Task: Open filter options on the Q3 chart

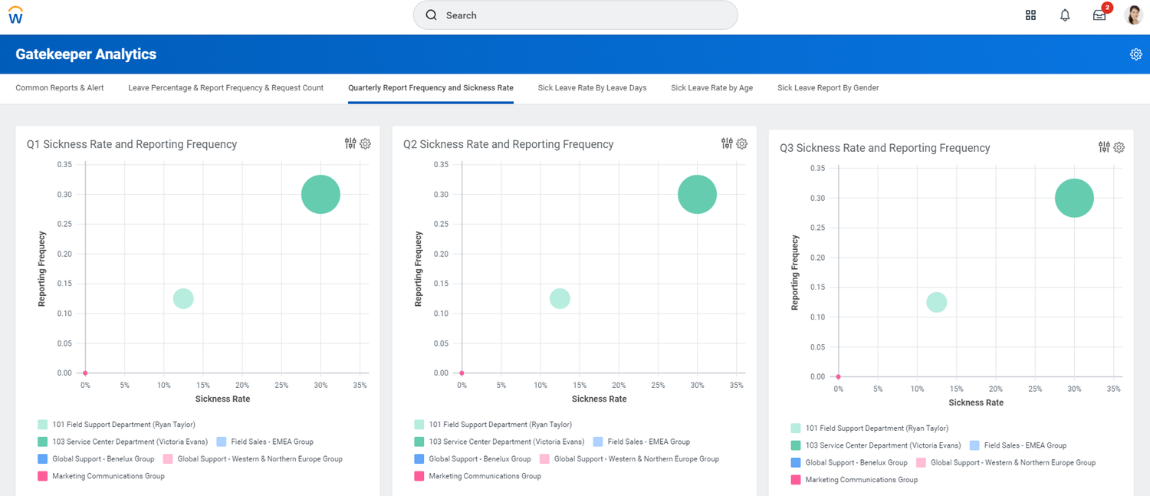Action: pos(1103,146)
